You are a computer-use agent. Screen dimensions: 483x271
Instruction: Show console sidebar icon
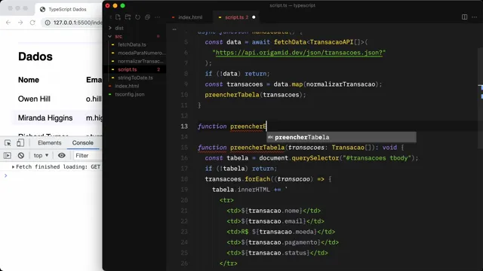8,156
